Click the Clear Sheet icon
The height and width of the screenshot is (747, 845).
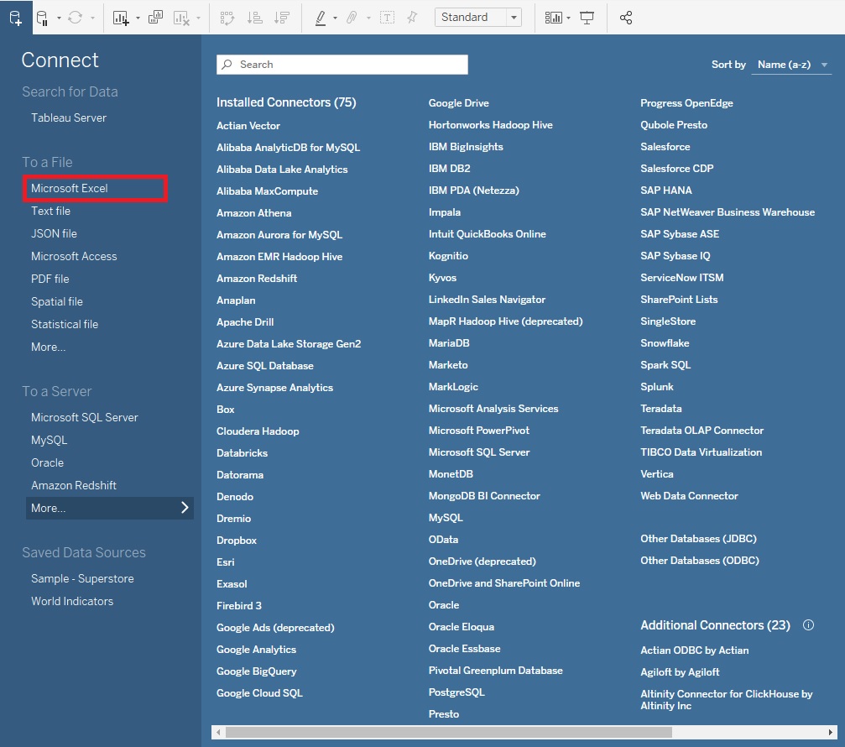point(181,18)
